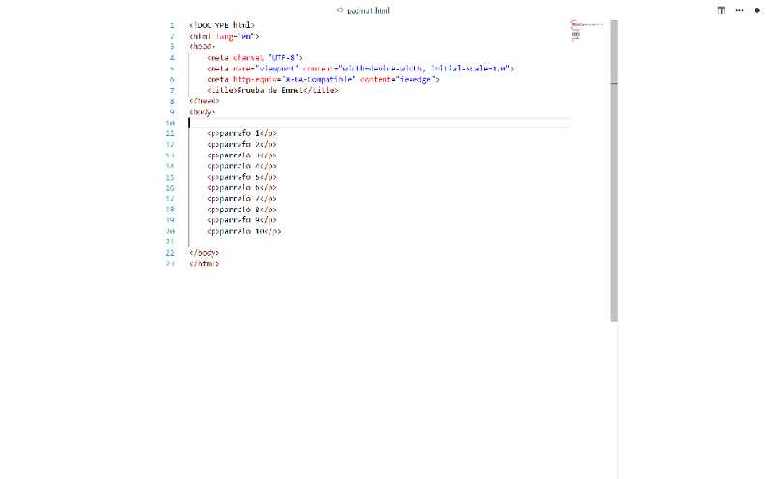Viewport: 767px width, 479px height.
Task: Click the closing head tag
Action: point(205,101)
